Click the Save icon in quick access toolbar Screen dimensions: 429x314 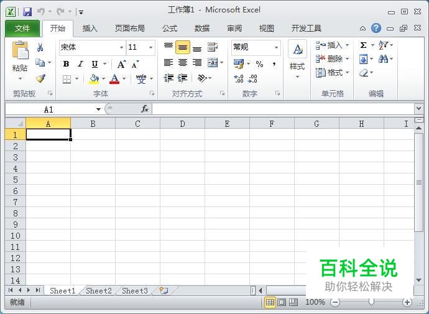[x=27, y=11]
